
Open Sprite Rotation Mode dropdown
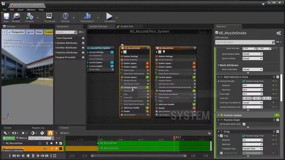[x=252, y=54]
